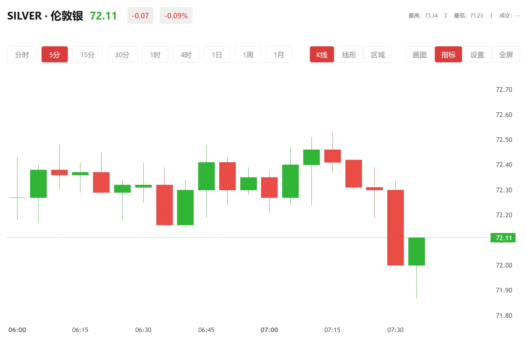This screenshot has width=527, height=351.
Task: Switch to the 分时 timeframe tab
Action: tap(22, 54)
